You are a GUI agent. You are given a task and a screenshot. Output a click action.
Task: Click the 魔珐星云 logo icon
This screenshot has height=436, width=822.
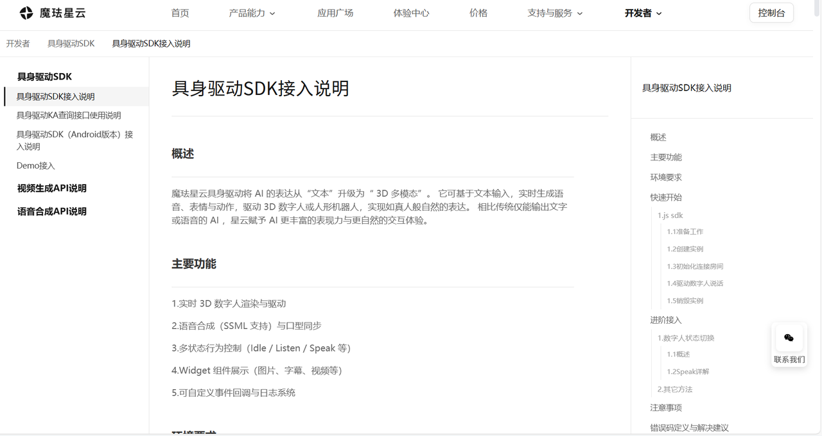click(26, 13)
